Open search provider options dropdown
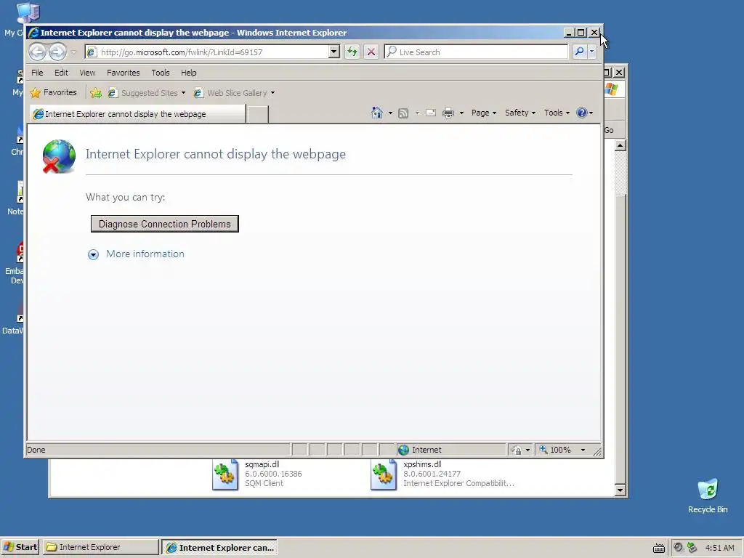The image size is (744, 558). (x=591, y=52)
